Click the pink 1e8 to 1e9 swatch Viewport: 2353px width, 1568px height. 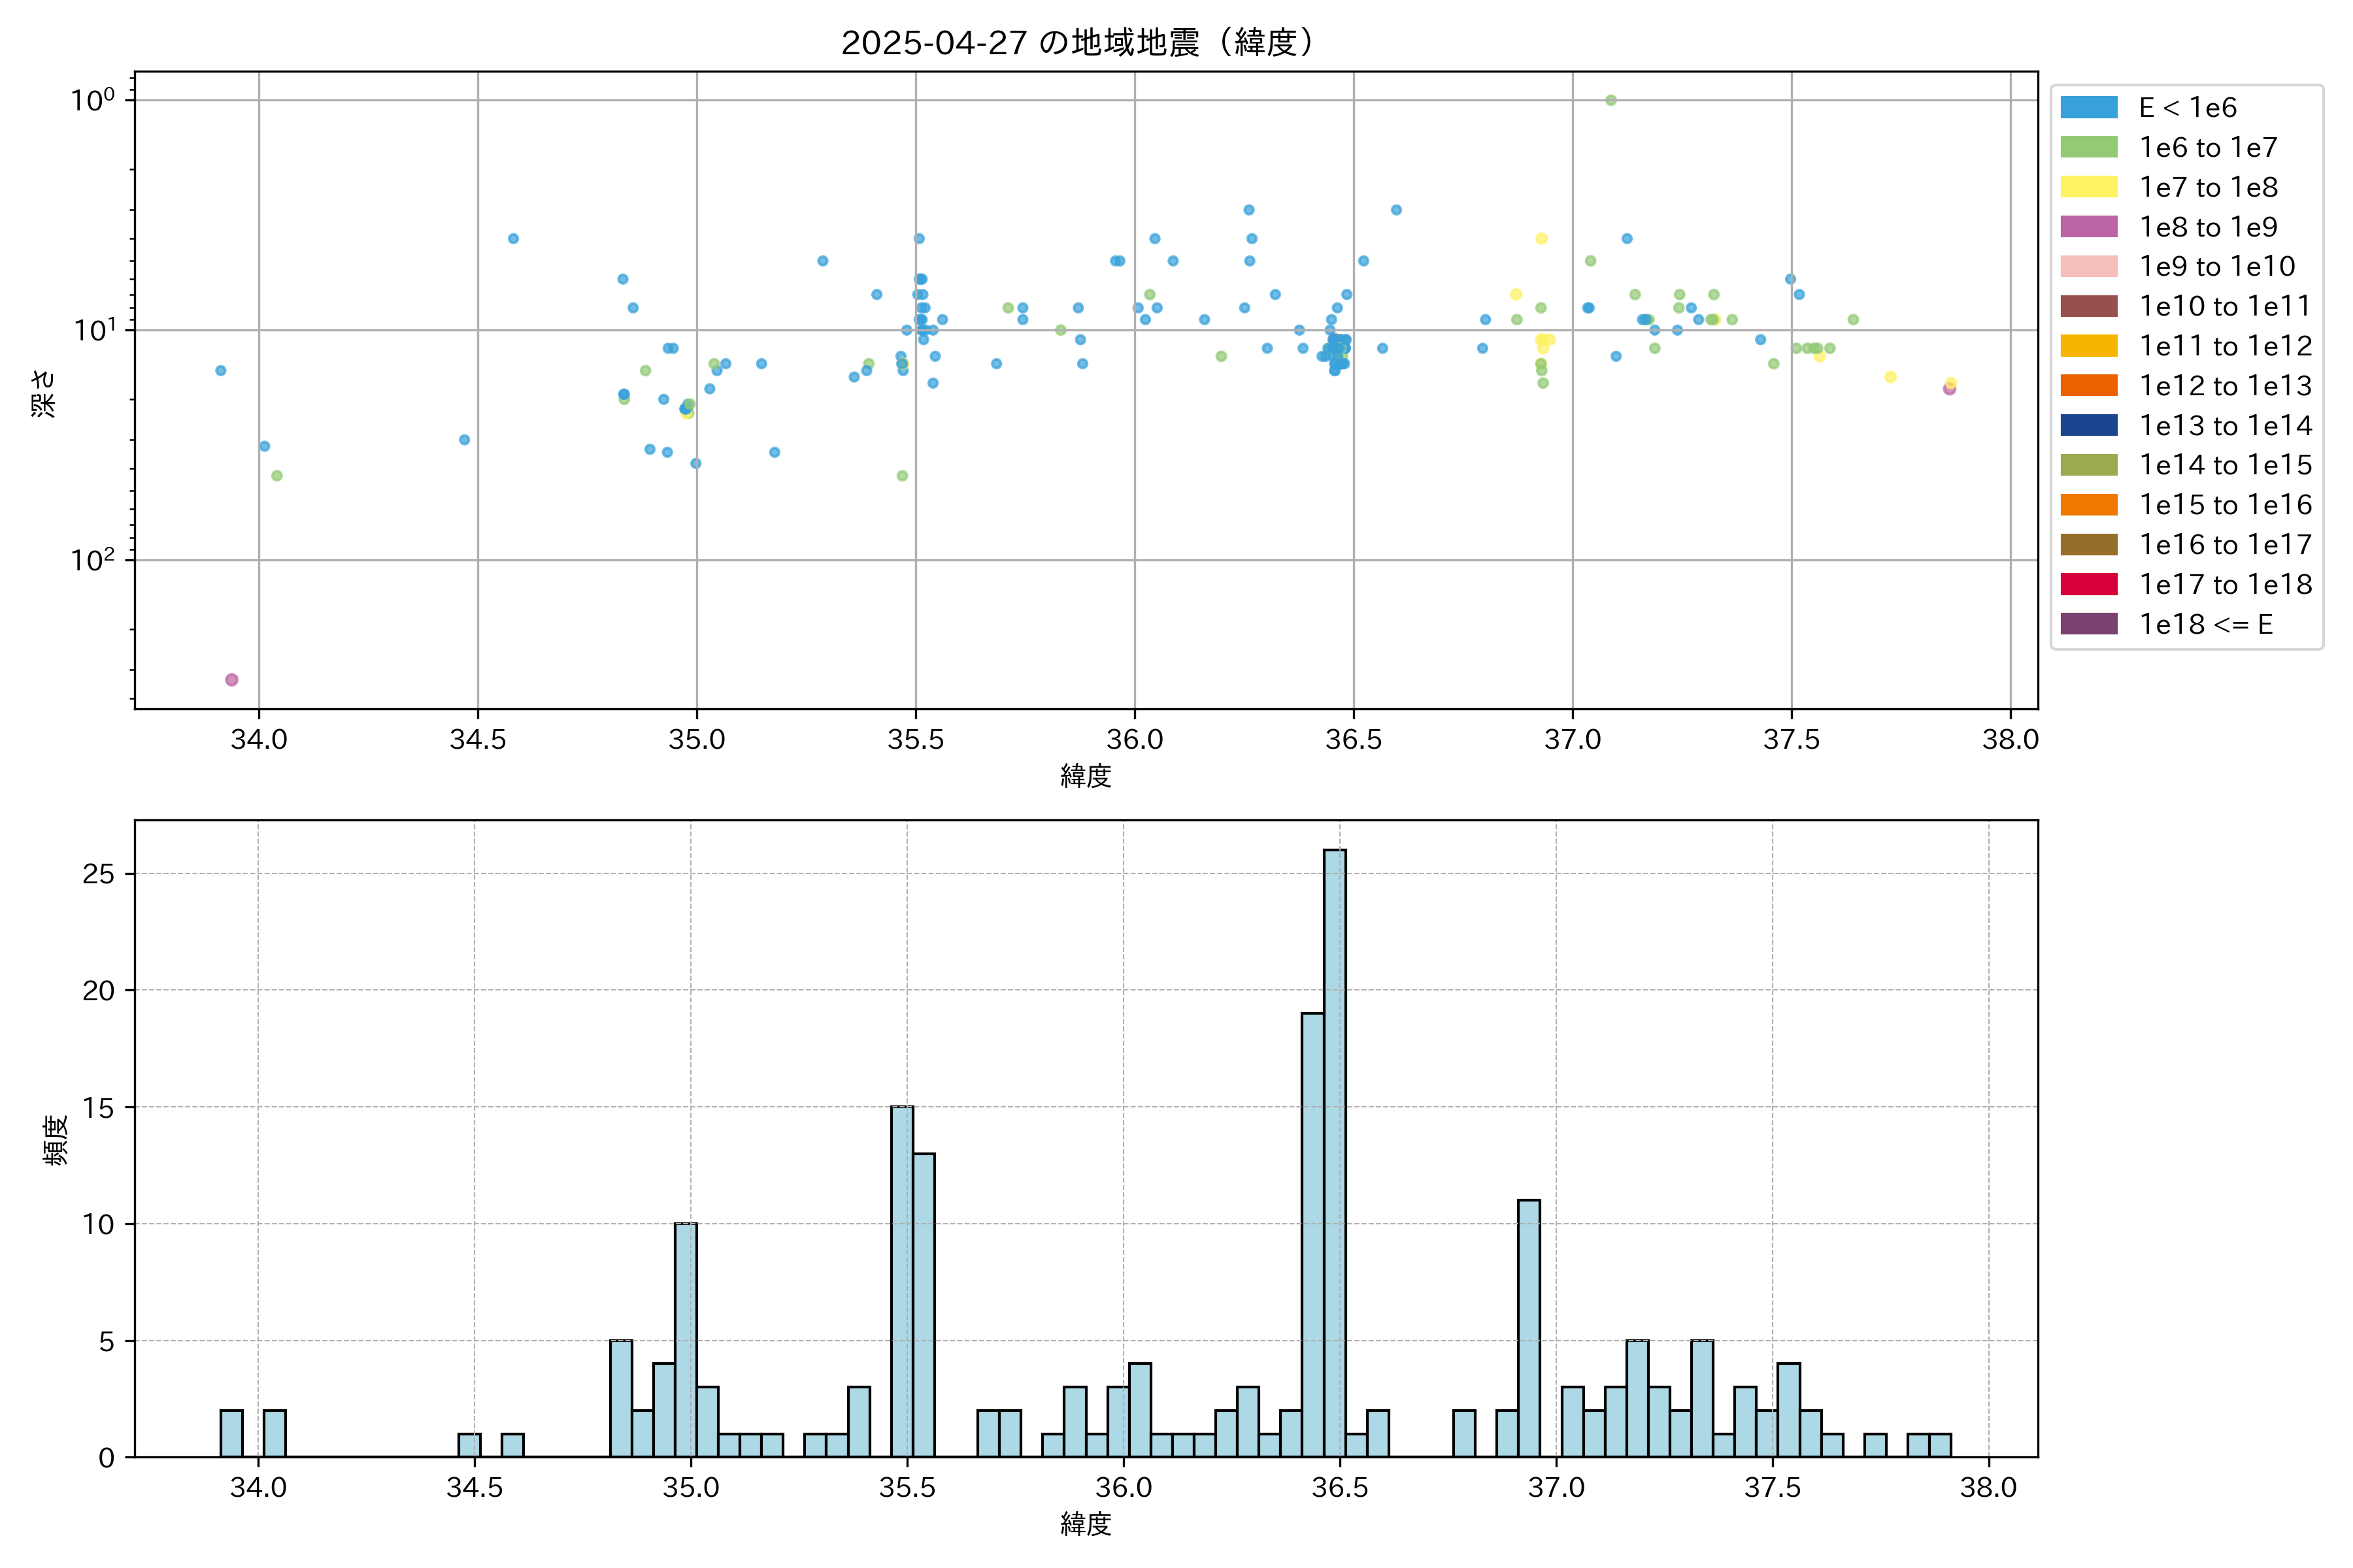click(x=2089, y=227)
